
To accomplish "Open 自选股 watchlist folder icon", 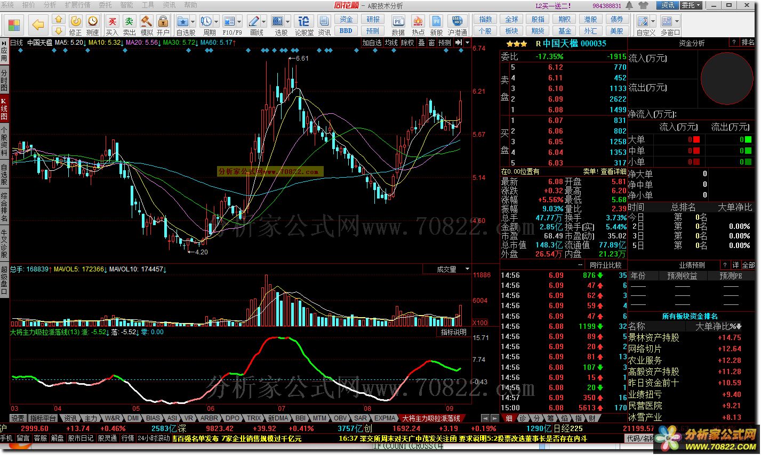I will pos(183,22).
